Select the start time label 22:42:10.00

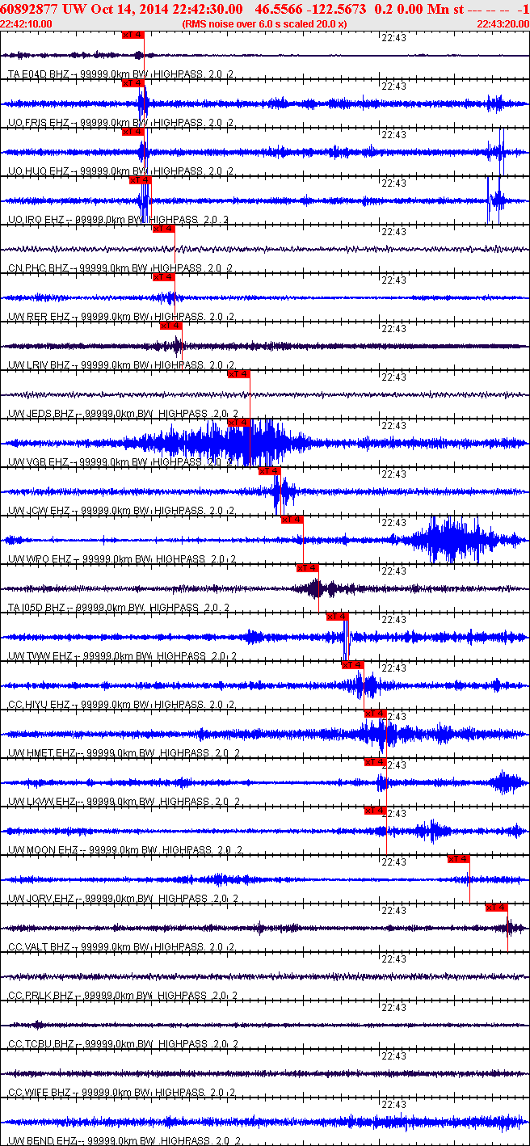point(27,24)
